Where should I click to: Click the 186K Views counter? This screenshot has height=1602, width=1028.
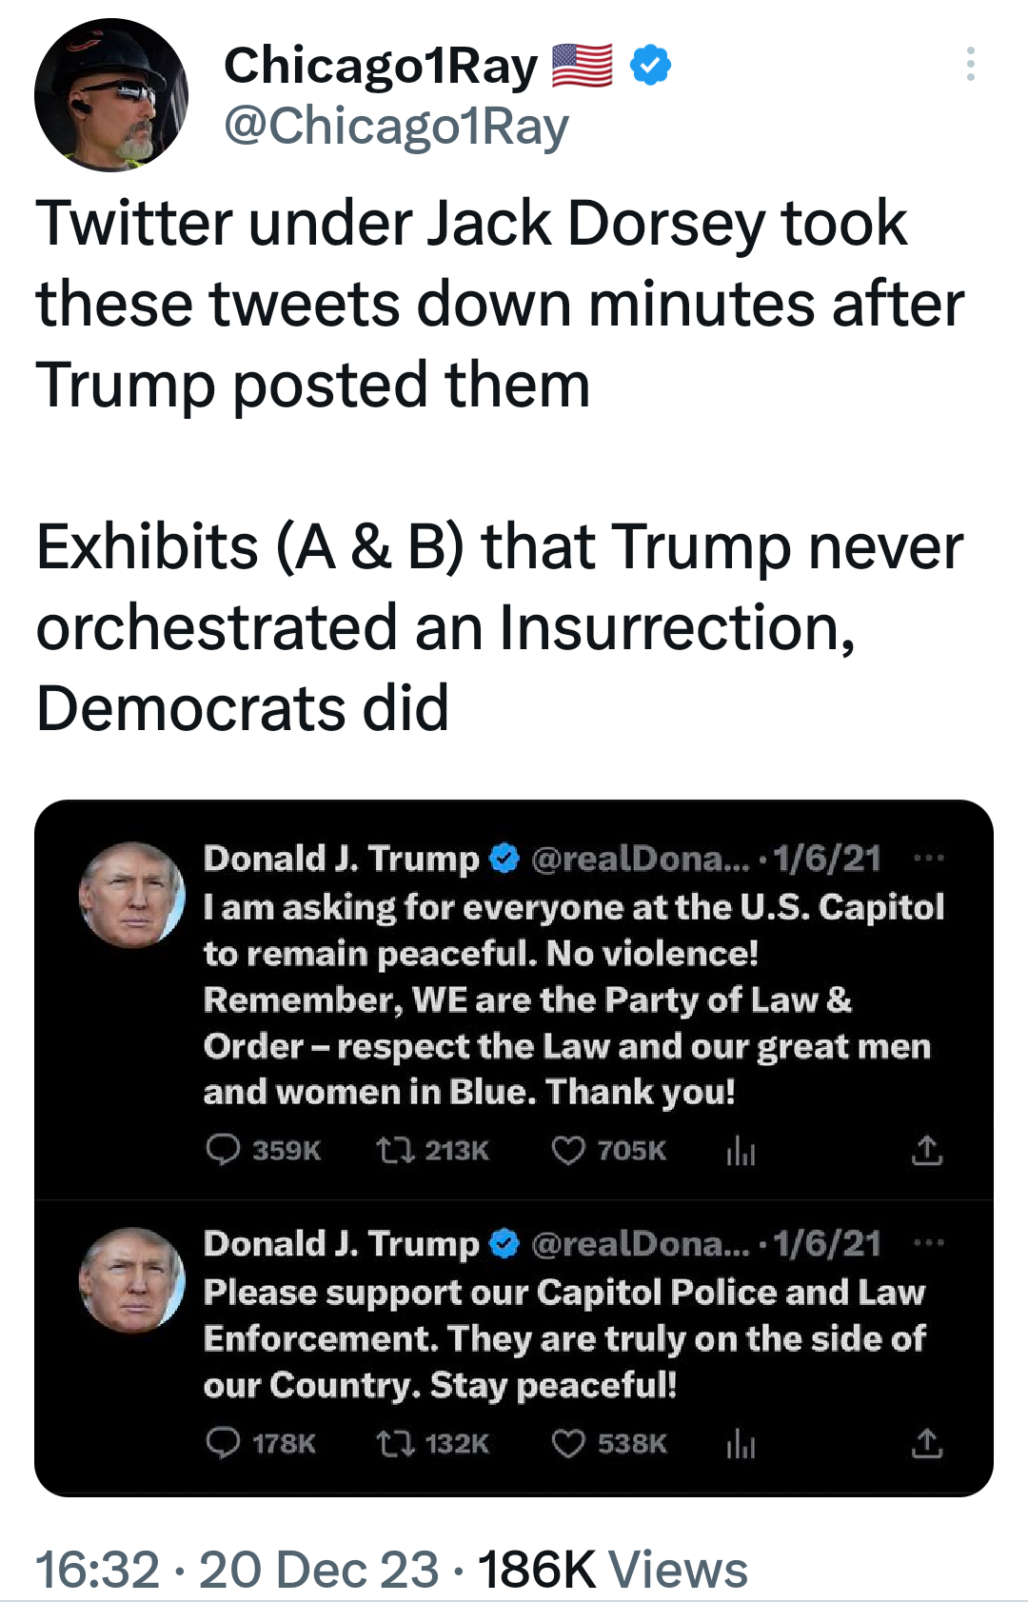pos(613,1569)
